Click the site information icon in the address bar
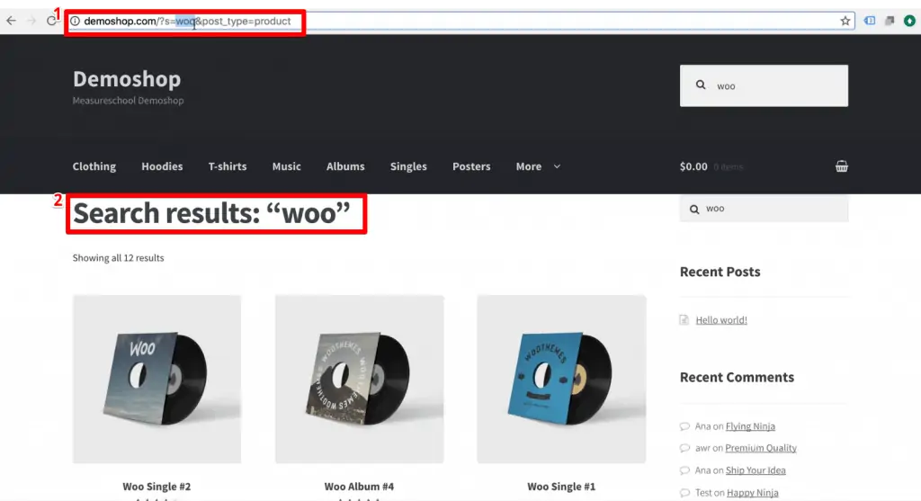 pos(76,21)
